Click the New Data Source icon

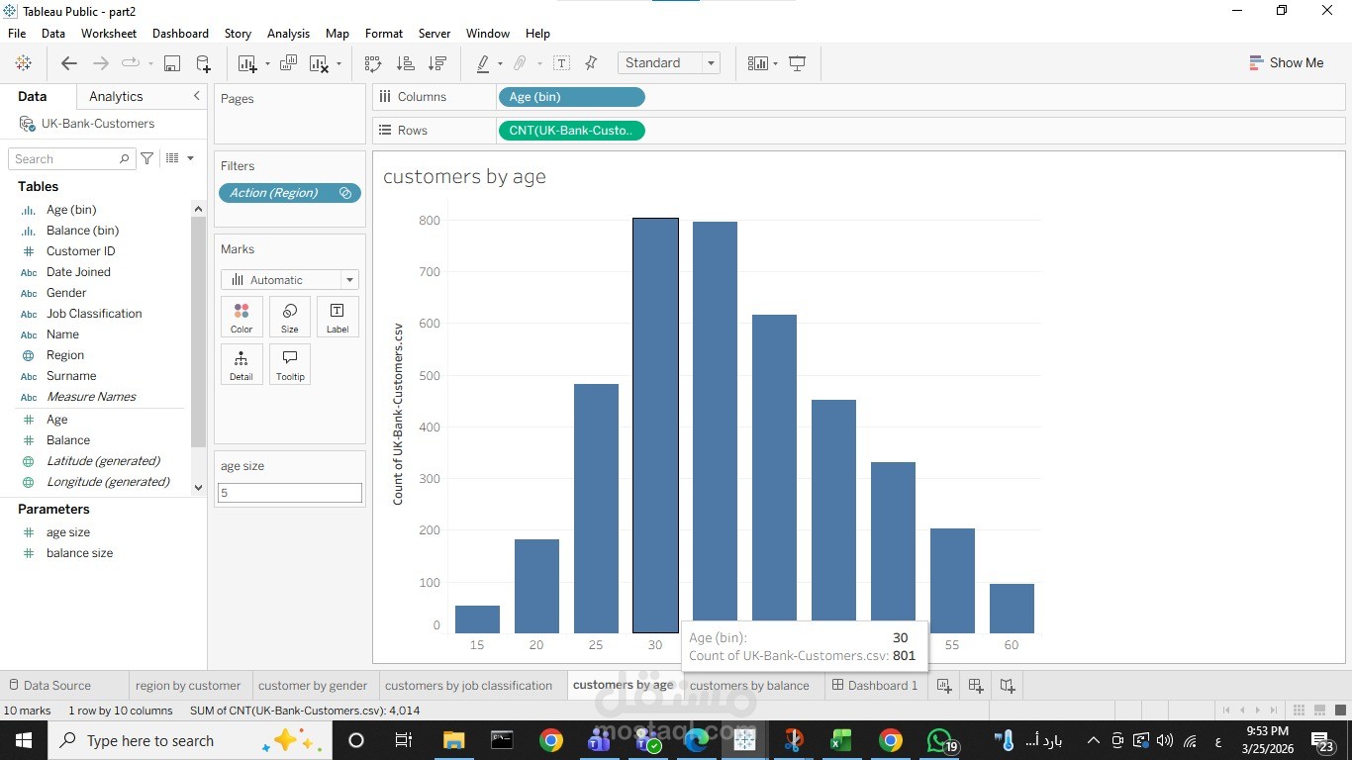(x=203, y=63)
